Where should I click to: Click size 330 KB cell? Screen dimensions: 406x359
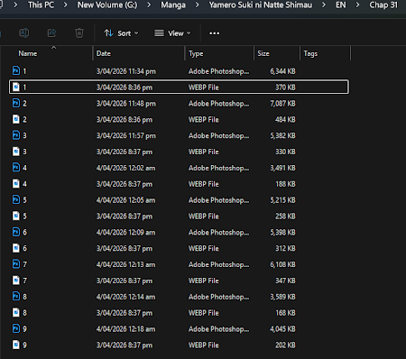point(285,152)
